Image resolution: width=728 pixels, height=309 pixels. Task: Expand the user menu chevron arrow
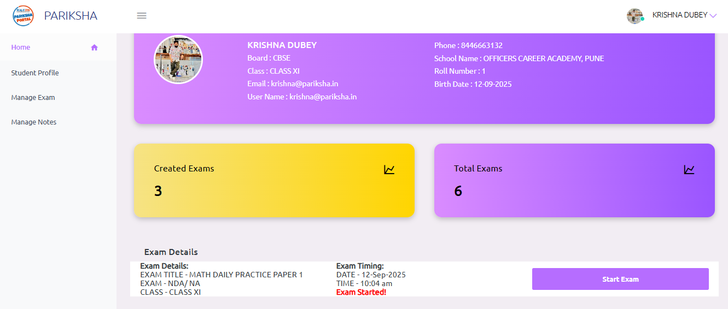coord(713,16)
